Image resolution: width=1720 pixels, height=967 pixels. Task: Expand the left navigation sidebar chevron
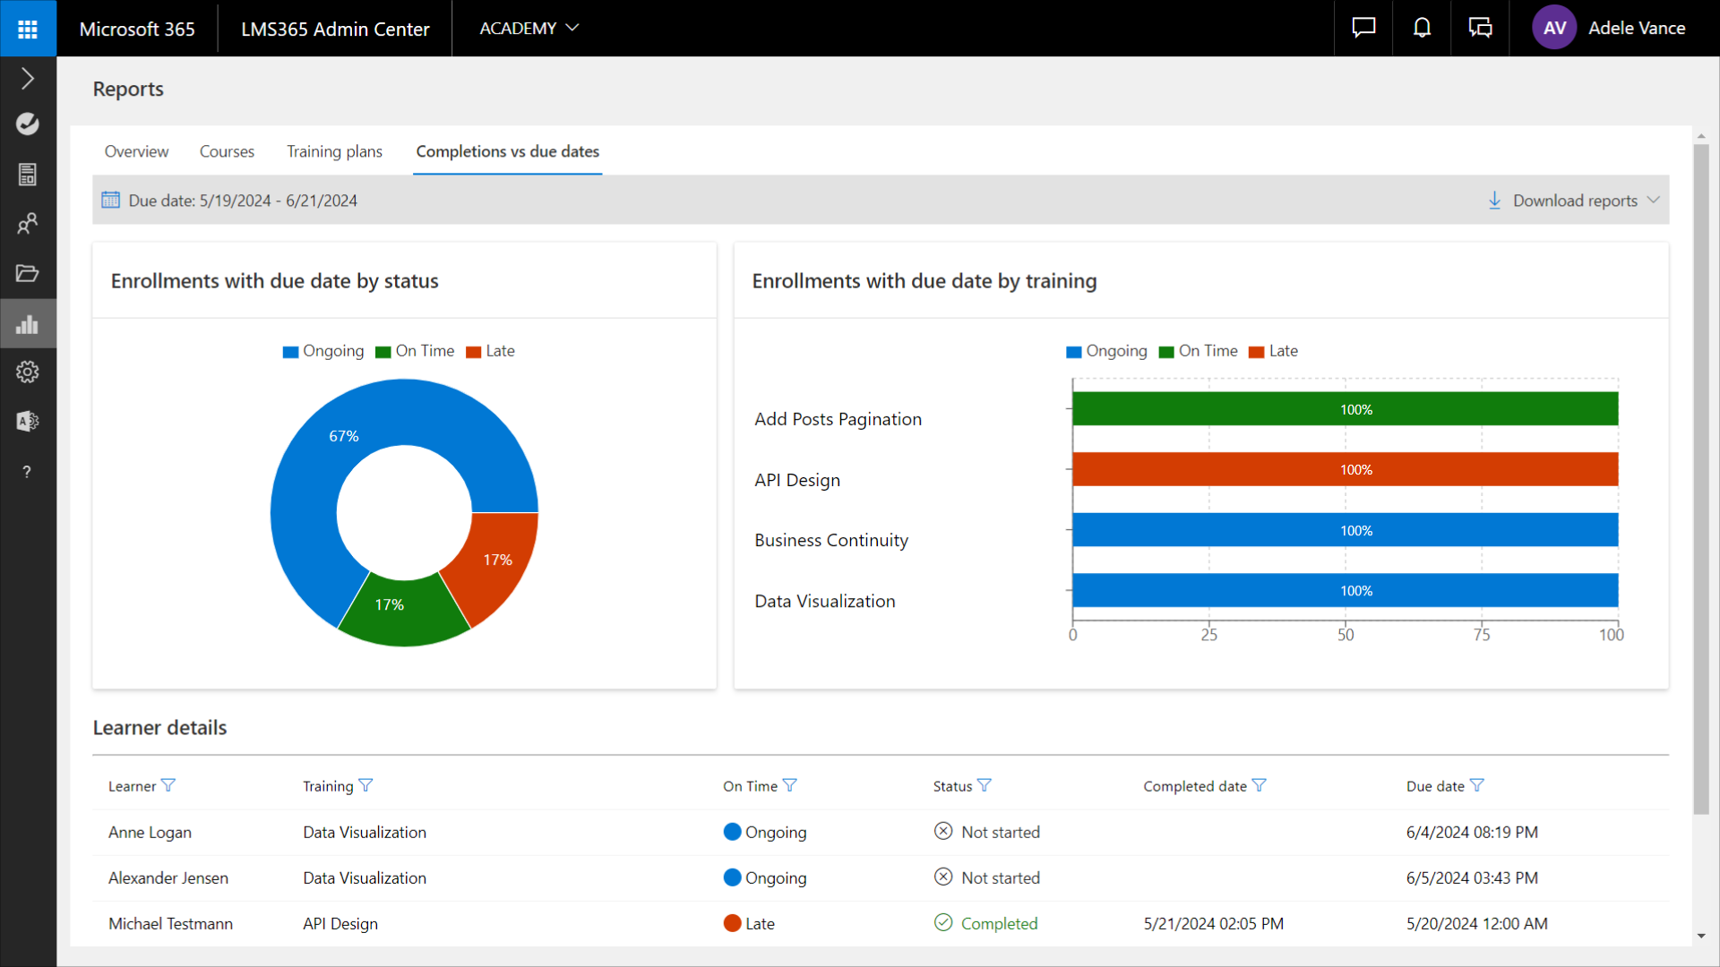pos(28,79)
